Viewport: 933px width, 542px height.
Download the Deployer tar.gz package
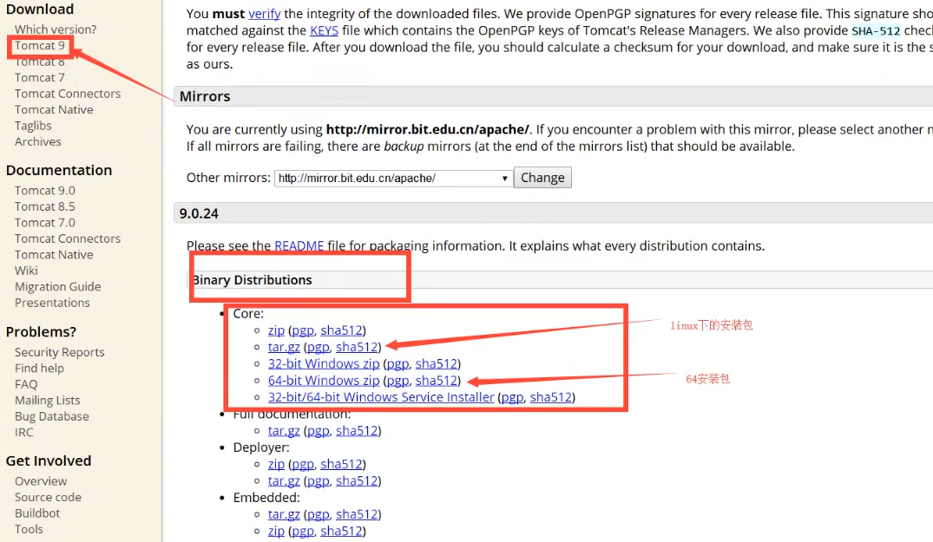pyautogui.click(x=284, y=480)
